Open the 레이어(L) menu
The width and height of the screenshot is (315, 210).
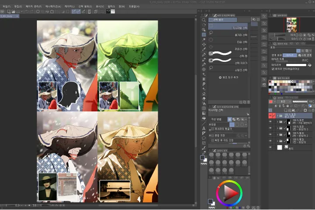70,7
